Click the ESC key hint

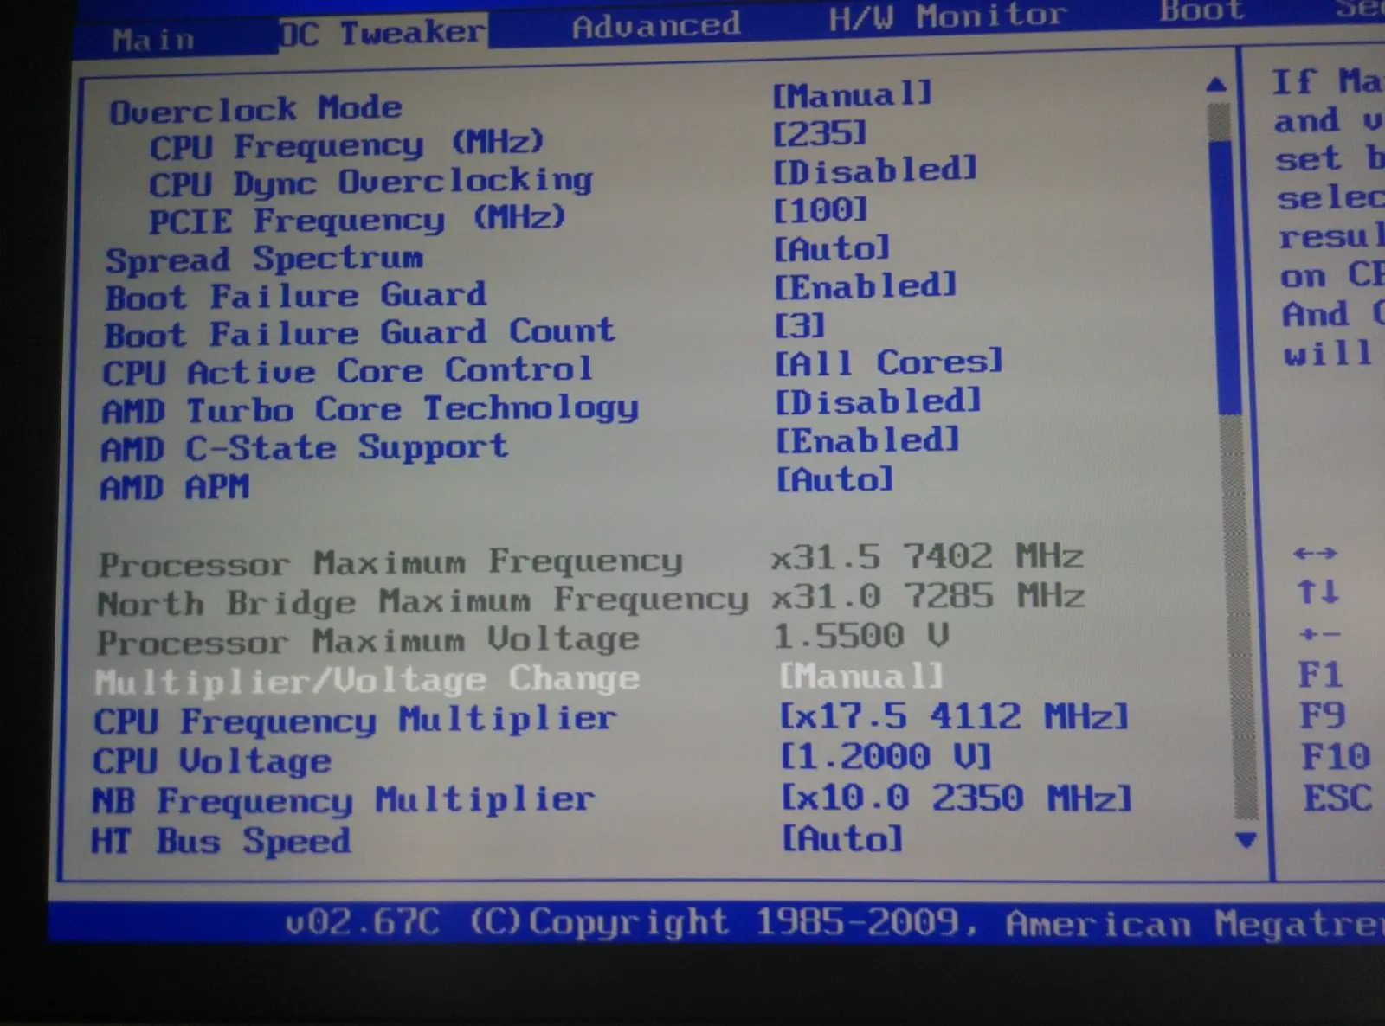pyautogui.click(x=1338, y=798)
